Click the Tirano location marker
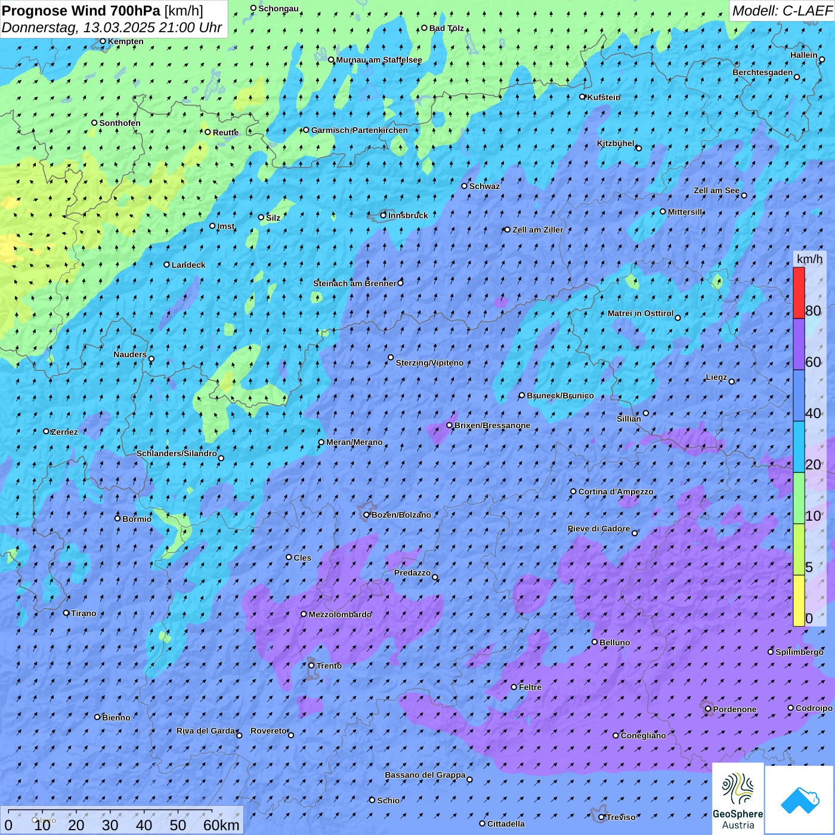Viewport: 835px width, 835px height. coord(66,613)
